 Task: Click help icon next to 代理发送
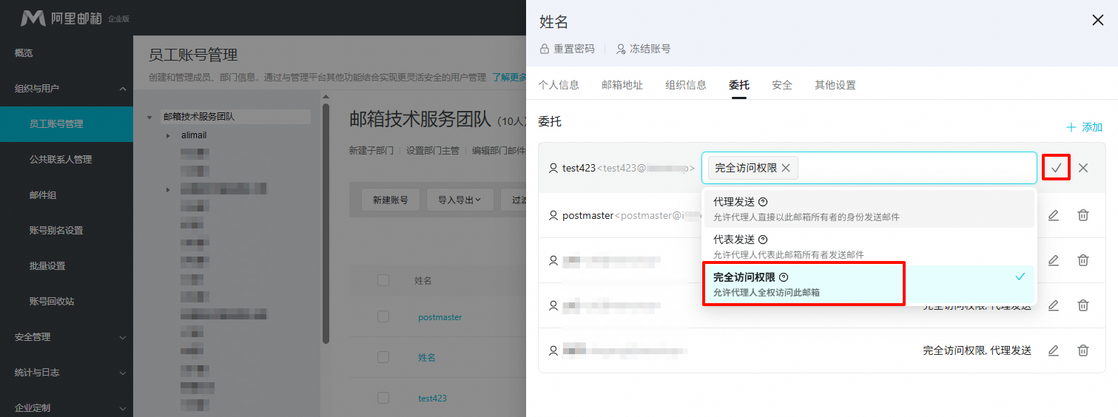click(x=763, y=202)
